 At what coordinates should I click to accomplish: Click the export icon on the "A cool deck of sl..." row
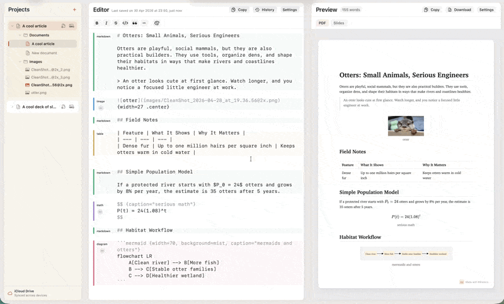coord(64,107)
